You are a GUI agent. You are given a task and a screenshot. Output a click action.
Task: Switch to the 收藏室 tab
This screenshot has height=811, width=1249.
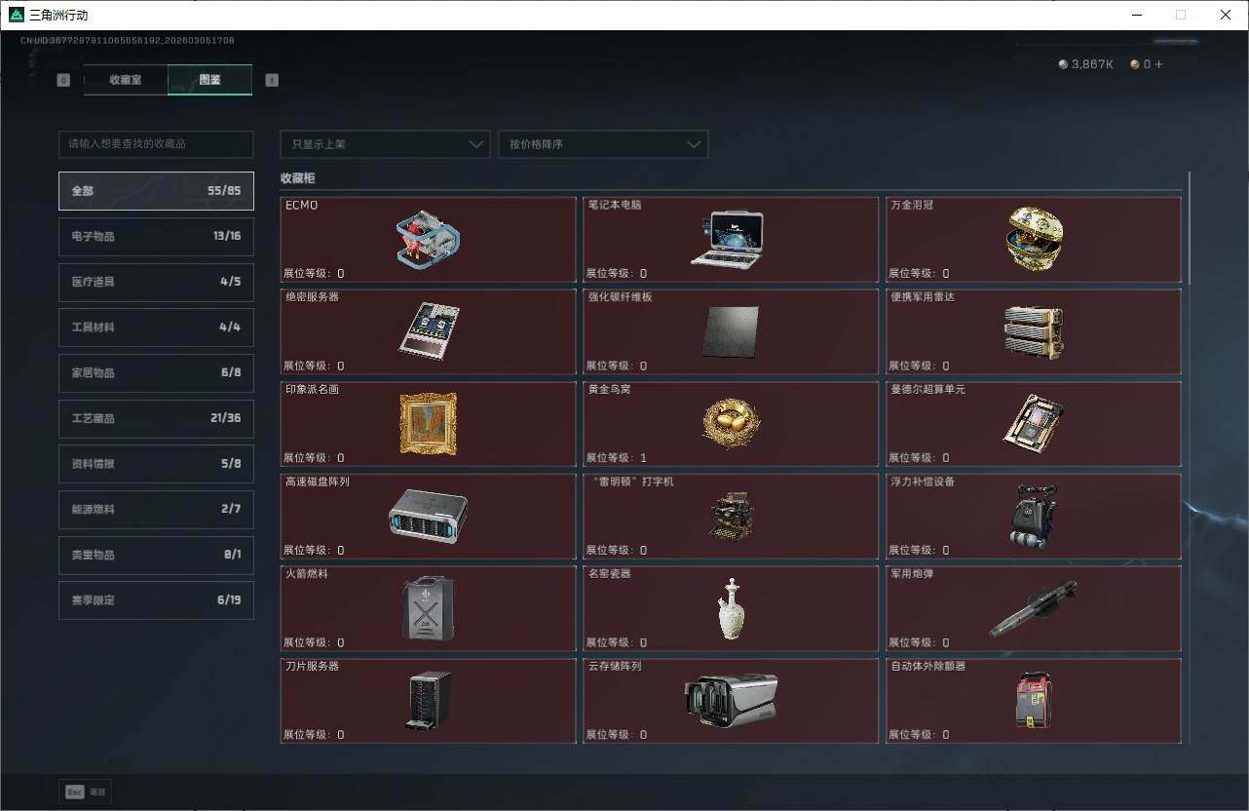coord(126,80)
